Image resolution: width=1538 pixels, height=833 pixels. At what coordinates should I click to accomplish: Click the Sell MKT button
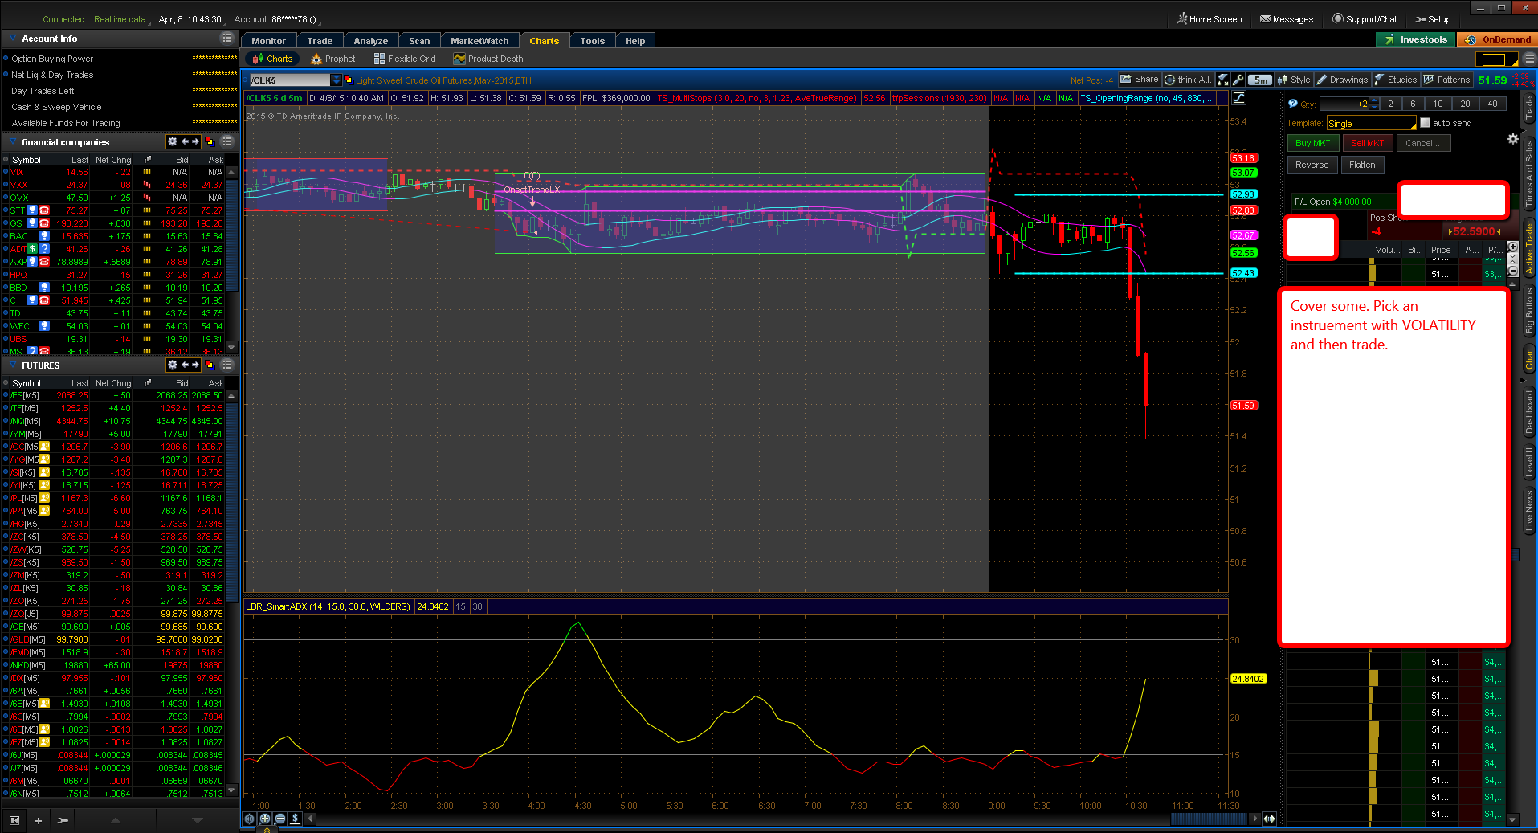[1367, 143]
